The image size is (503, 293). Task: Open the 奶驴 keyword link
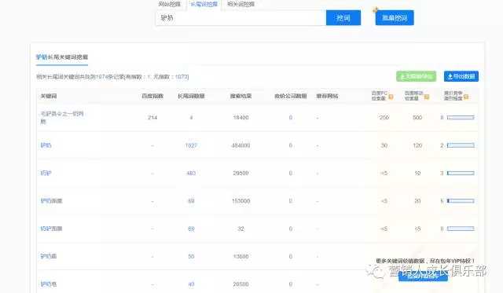tap(46, 173)
